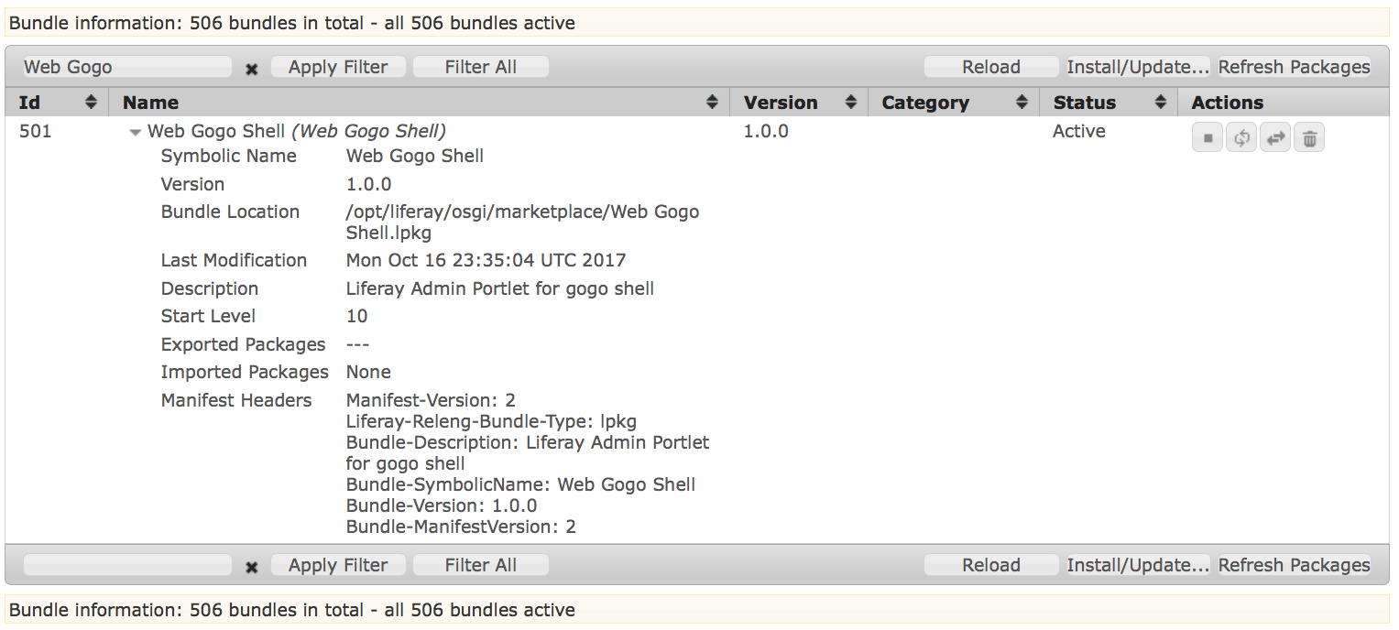Clear the top filter with the x icon
This screenshot has height=630, width=1399.
[x=252, y=69]
